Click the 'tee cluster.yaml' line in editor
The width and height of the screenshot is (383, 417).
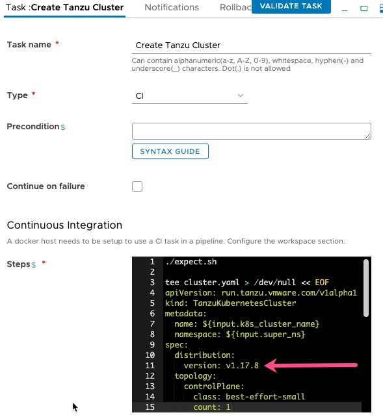(247, 283)
